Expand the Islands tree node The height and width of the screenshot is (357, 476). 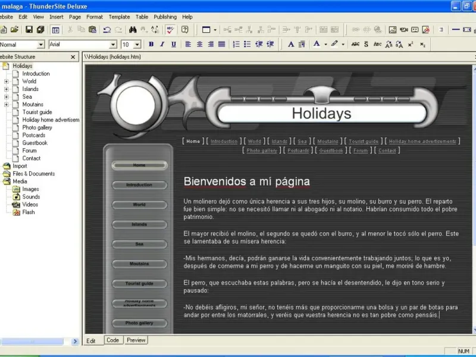point(6,89)
